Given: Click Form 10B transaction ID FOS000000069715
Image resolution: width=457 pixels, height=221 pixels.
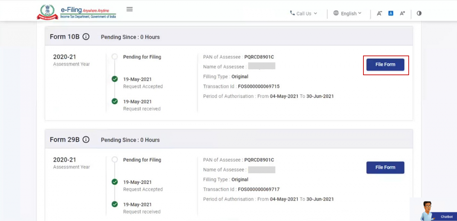Looking at the screenshot, I should click(x=258, y=86).
